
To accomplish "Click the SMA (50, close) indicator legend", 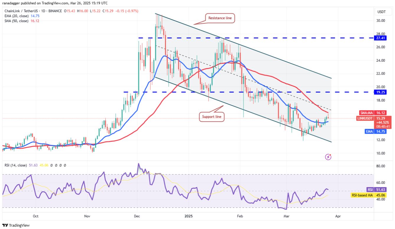I will [x=16, y=21].
